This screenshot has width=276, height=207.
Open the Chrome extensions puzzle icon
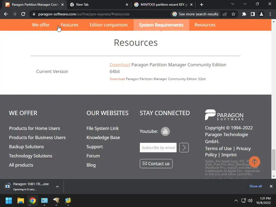coord(244,14)
